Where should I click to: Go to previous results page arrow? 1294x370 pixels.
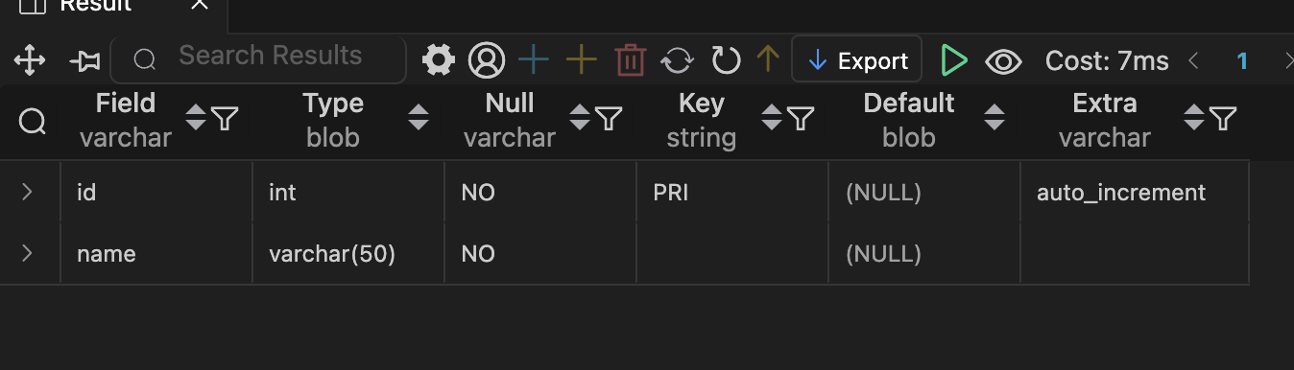[1193, 61]
